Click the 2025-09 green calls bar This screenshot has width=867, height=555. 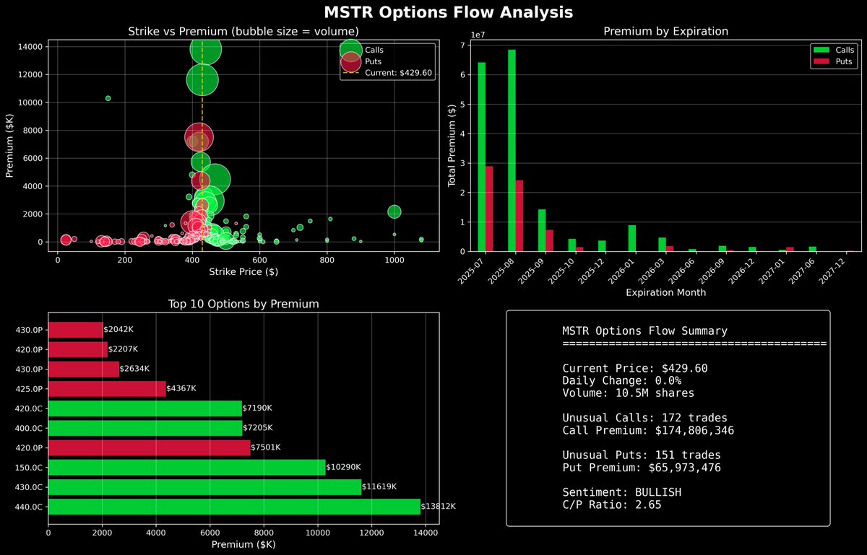[x=542, y=230]
